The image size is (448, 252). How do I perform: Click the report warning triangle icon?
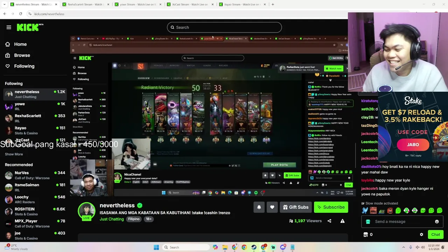[342, 221]
